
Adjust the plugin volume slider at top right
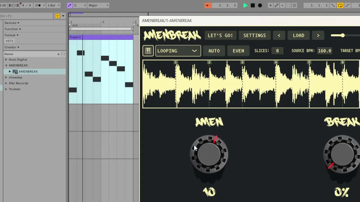click(343, 35)
